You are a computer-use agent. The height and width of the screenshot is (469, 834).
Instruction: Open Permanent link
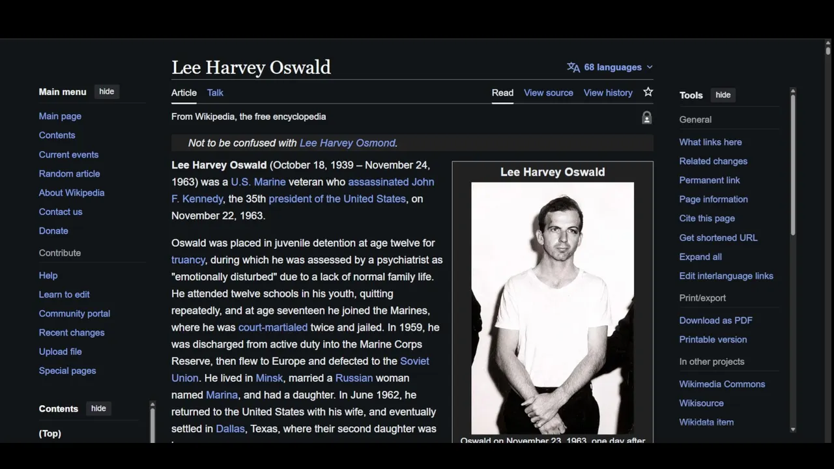tap(710, 180)
